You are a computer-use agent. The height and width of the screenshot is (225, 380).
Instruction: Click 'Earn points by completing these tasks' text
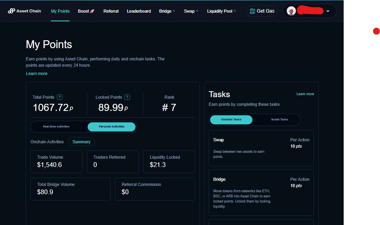coord(244,104)
